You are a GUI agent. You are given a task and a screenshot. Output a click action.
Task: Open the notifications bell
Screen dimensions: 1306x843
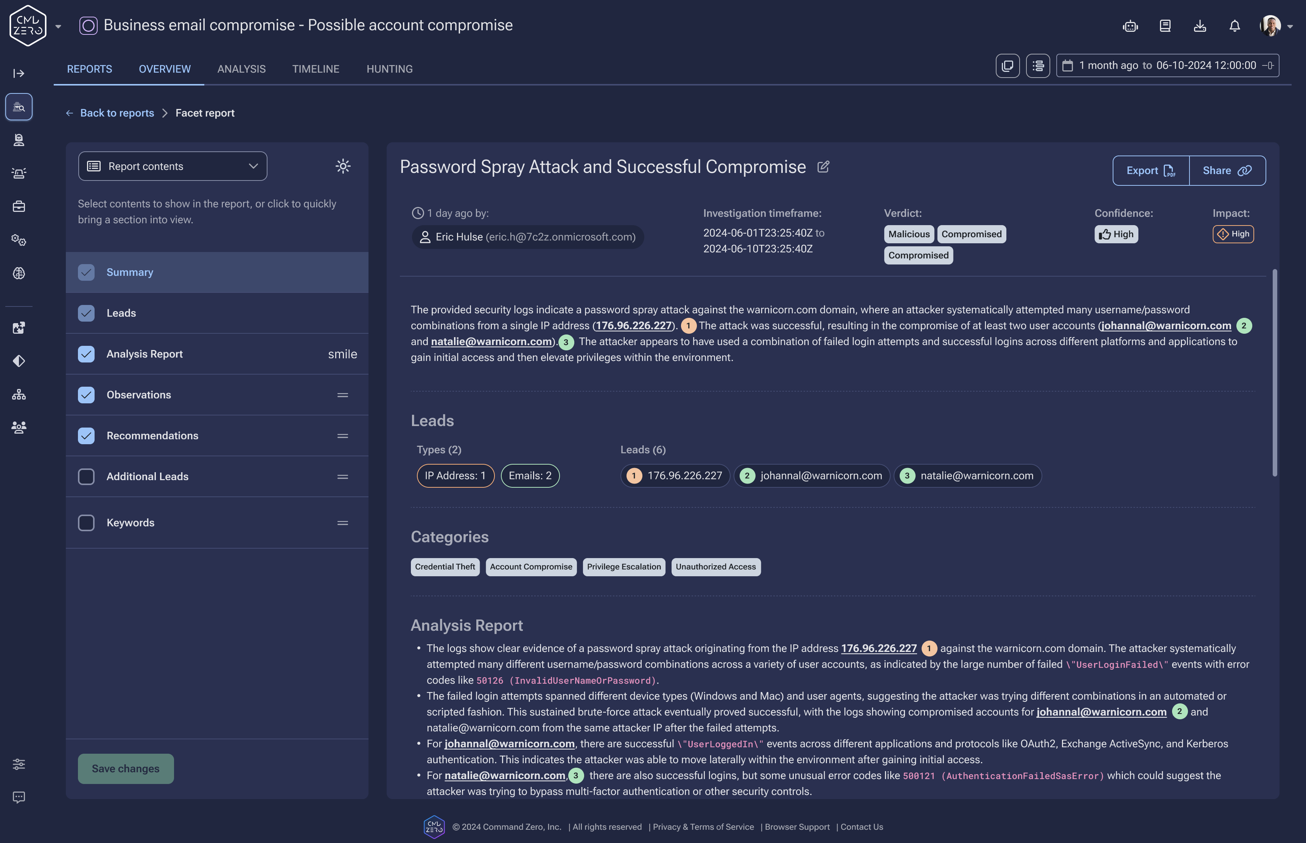(x=1234, y=26)
